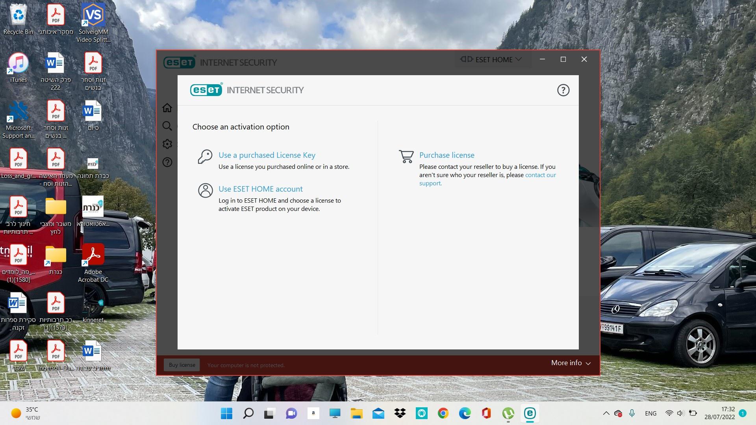Open File Explorer from taskbar

click(x=356, y=413)
